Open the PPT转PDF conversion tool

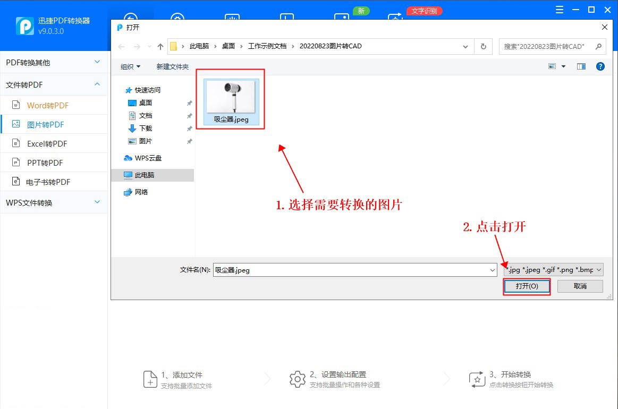point(48,162)
